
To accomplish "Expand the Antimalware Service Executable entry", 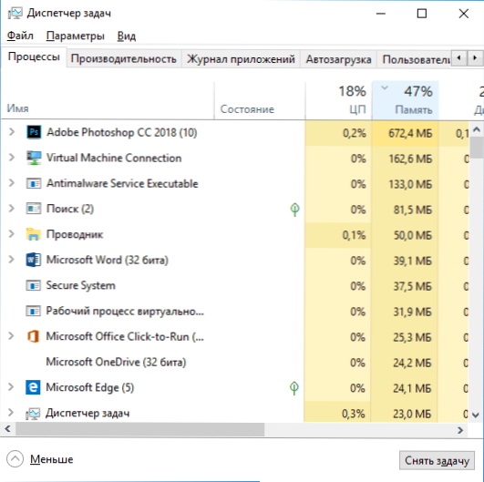I will 12,182.
